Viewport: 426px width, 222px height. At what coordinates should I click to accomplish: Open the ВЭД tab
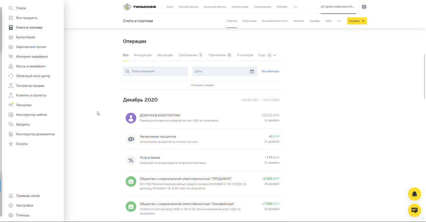(328, 21)
